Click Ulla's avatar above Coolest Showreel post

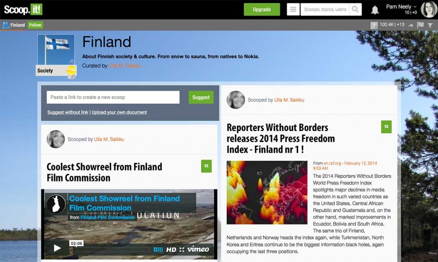(56, 139)
